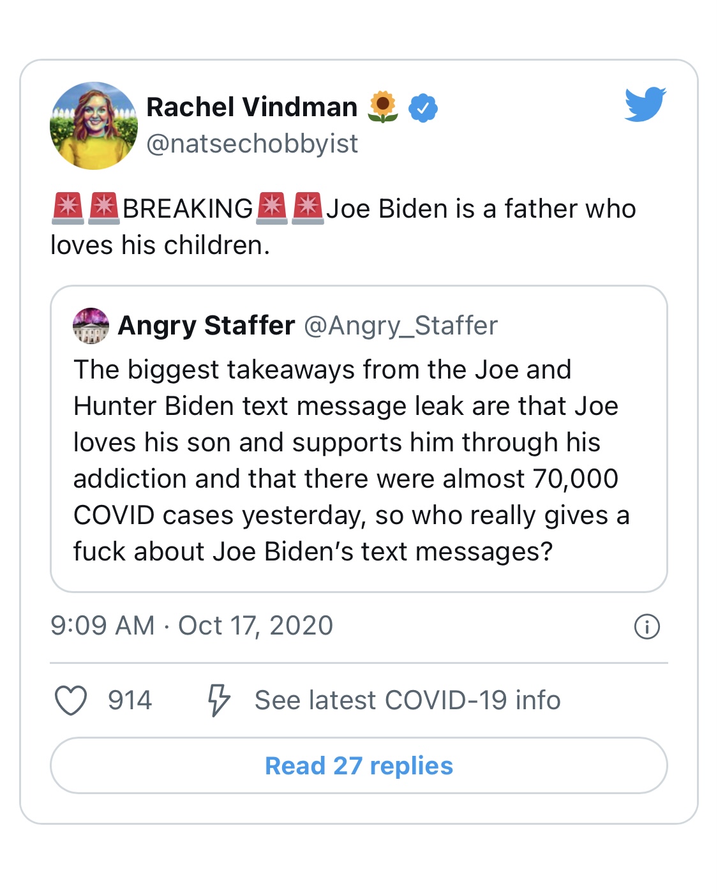Click the sunflower emoji beside the name

383,107
